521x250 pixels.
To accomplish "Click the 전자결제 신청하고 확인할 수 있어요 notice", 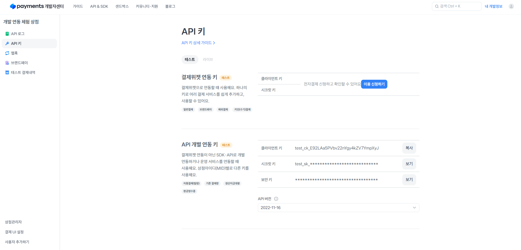I will [332, 84].
